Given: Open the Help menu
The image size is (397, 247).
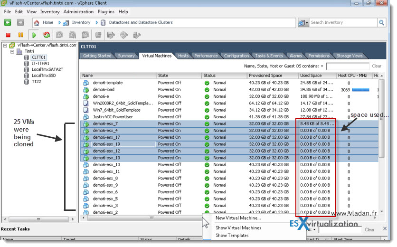Looking at the screenshot, I should (x=123, y=12).
